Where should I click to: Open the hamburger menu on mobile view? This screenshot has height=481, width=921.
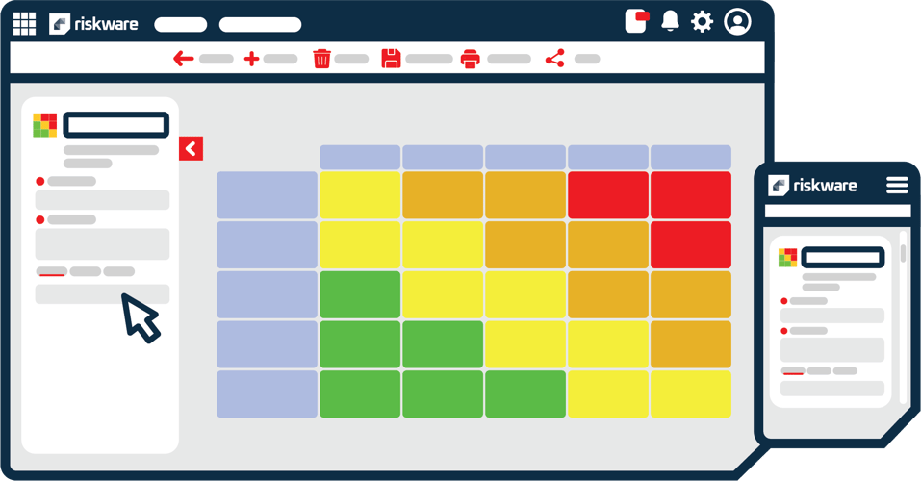click(897, 185)
